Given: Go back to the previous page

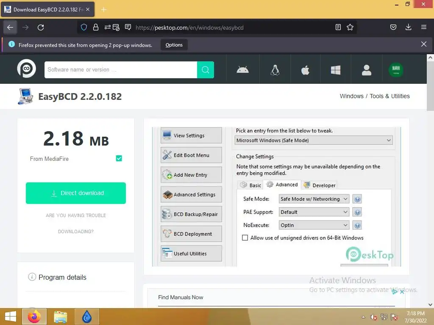Looking at the screenshot, I should [10, 28].
